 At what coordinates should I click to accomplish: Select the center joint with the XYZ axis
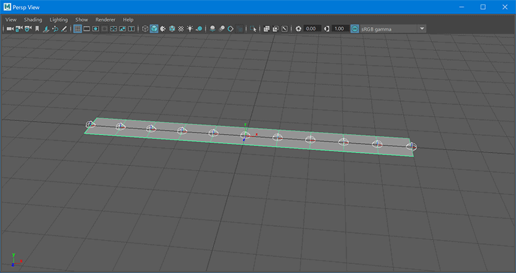(245, 135)
